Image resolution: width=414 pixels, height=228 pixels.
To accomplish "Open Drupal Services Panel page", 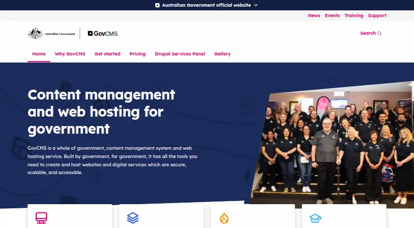I will [180, 54].
